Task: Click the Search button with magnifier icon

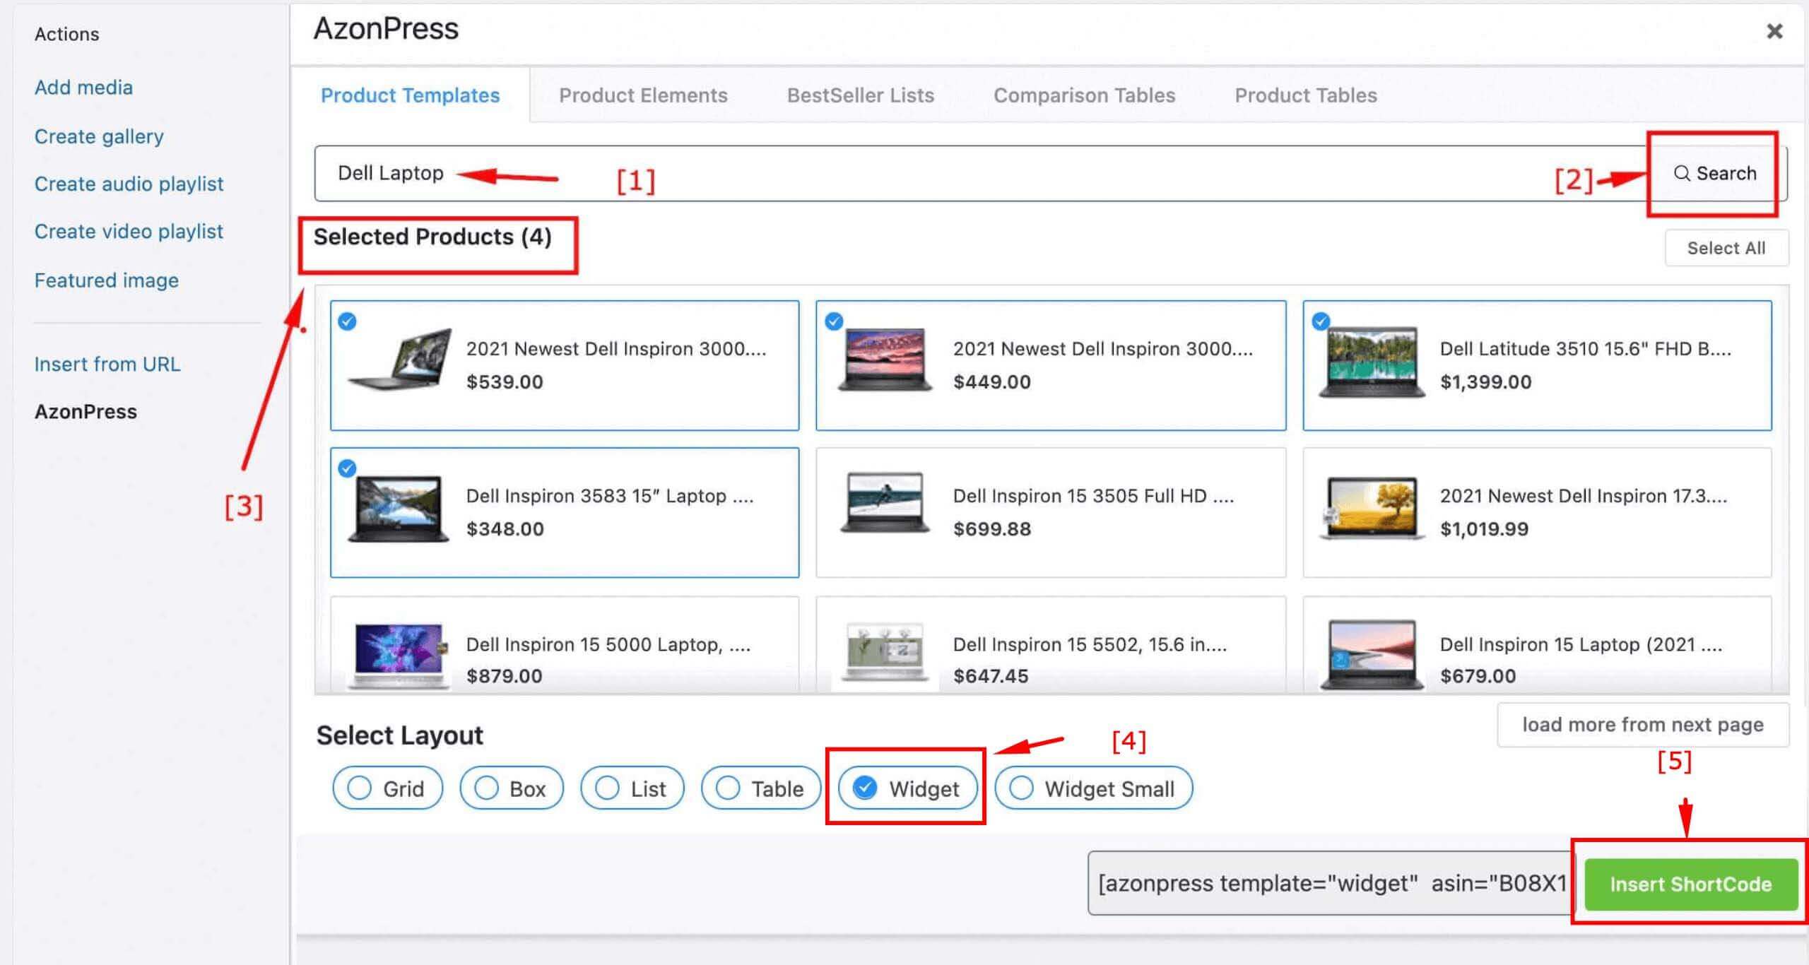Action: [x=1714, y=173]
